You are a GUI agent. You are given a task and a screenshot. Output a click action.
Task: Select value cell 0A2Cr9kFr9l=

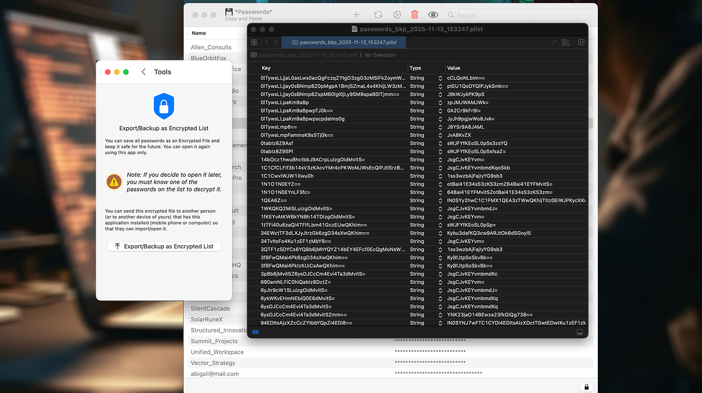[464, 111]
